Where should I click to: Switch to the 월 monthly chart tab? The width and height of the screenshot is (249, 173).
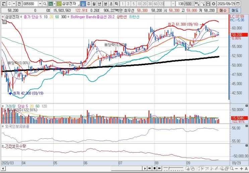point(94,3)
